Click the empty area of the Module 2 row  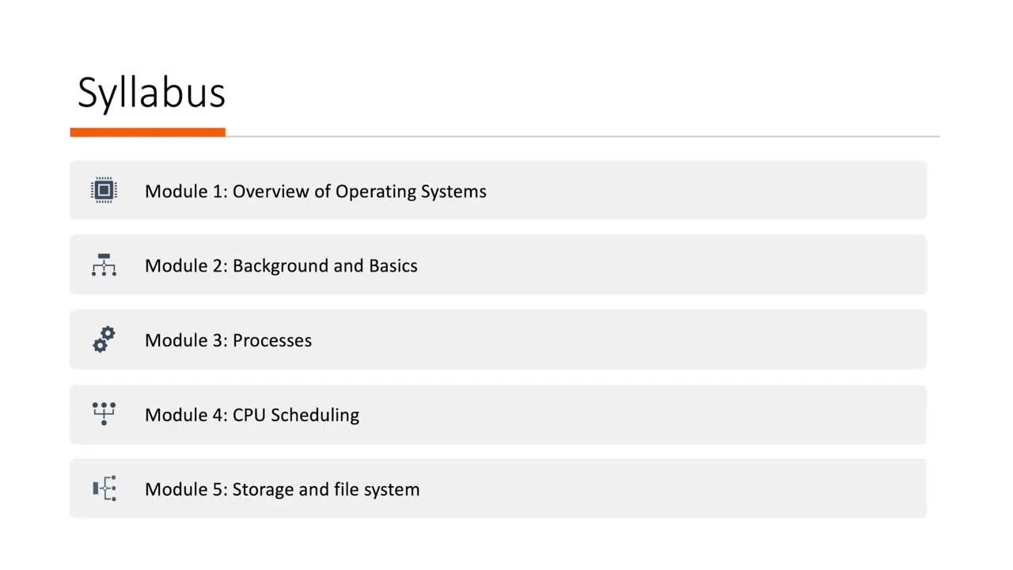coord(673,264)
